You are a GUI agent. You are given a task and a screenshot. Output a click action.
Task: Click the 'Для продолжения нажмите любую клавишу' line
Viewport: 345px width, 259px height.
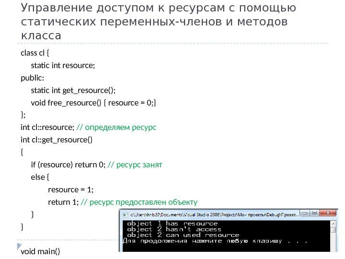215,241
